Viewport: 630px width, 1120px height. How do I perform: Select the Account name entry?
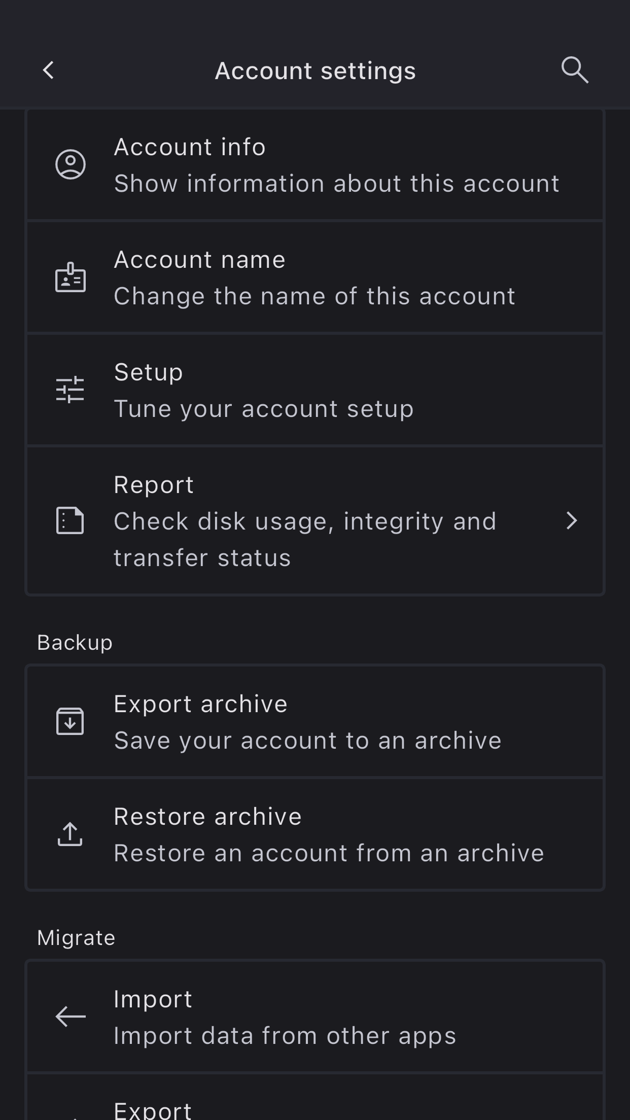(x=314, y=277)
